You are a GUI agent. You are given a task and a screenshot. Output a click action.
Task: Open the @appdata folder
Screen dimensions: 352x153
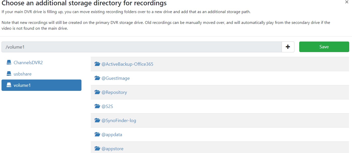(112, 135)
